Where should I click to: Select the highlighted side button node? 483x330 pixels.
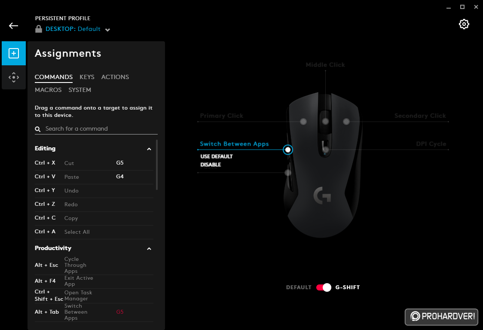(x=288, y=150)
